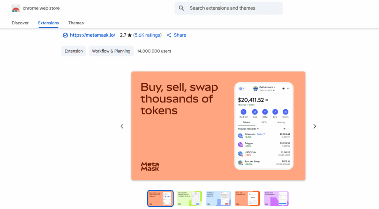This screenshot has width=379, height=209.
Task: Click the magnifier icon in the search bar
Action: pyautogui.click(x=181, y=8)
